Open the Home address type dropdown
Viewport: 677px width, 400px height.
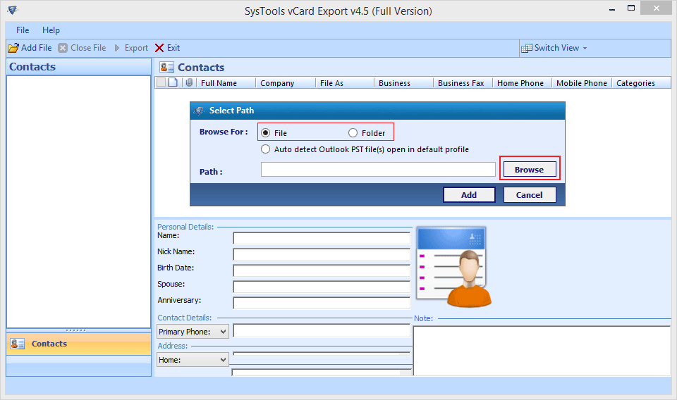point(193,359)
